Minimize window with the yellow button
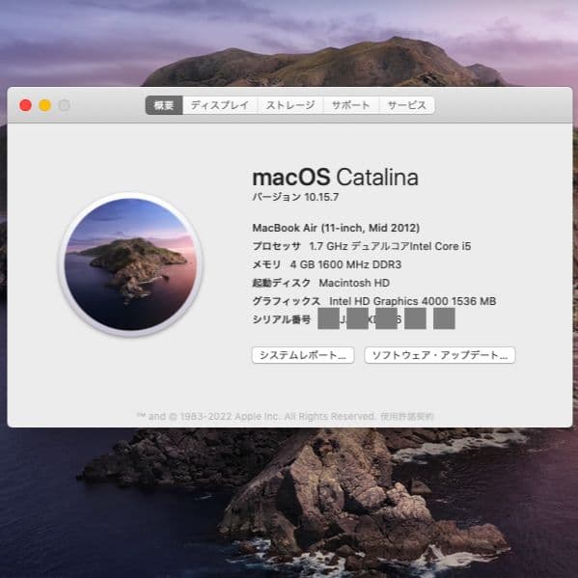 pos(45,105)
